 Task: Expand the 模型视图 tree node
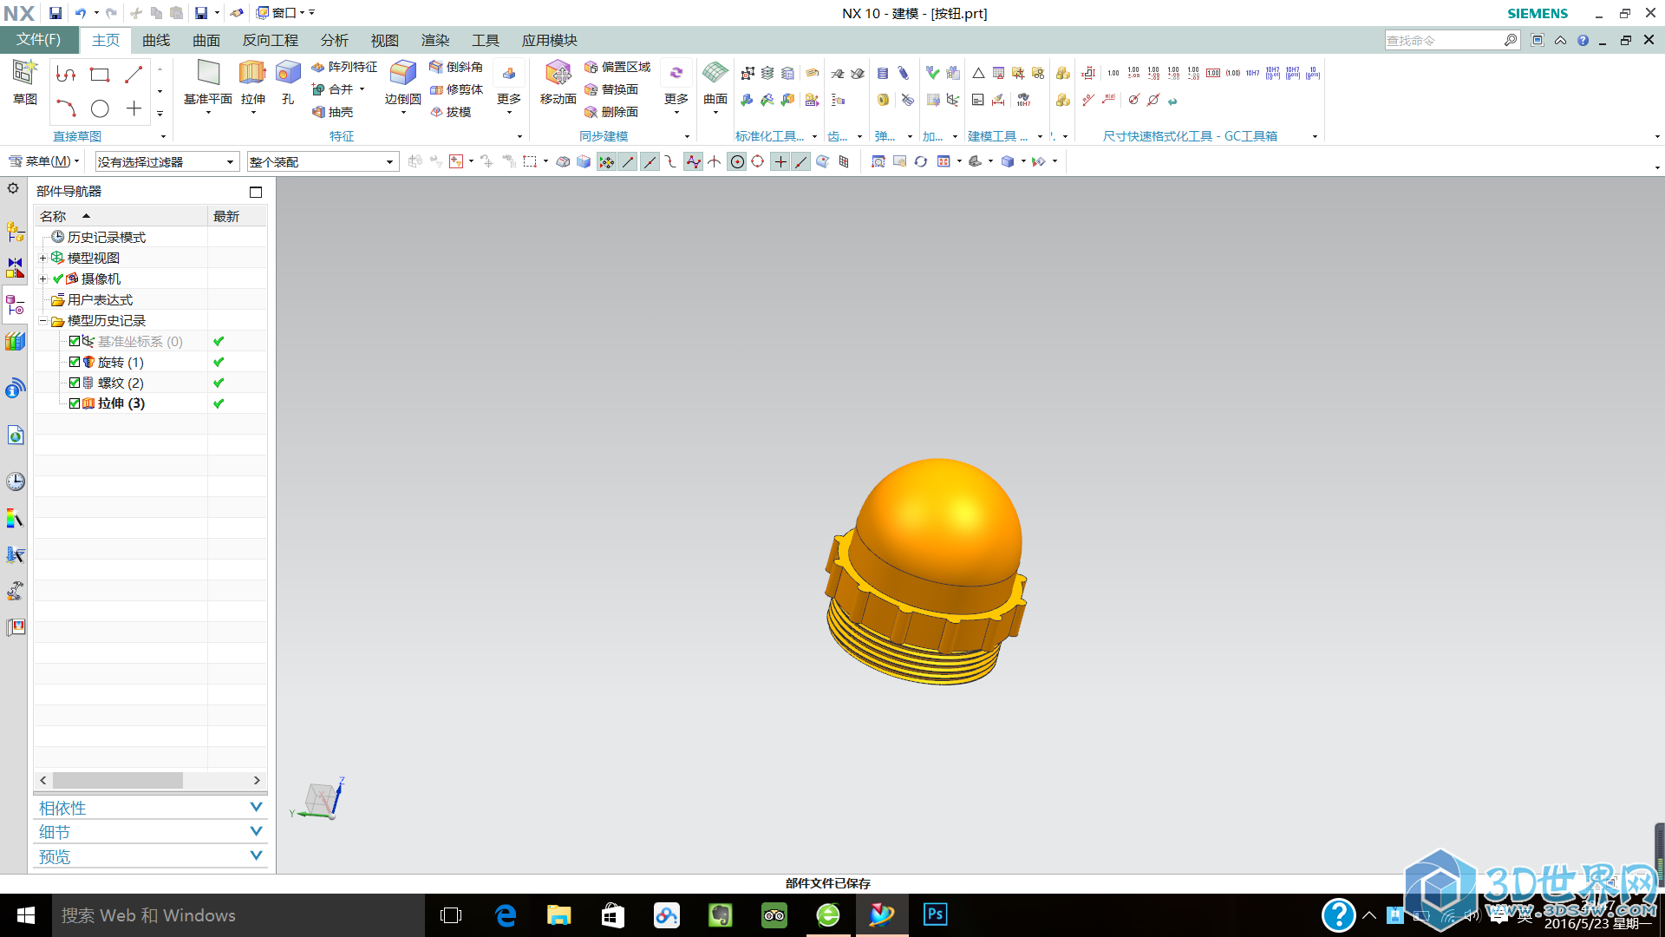pyautogui.click(x=43, y=258)
